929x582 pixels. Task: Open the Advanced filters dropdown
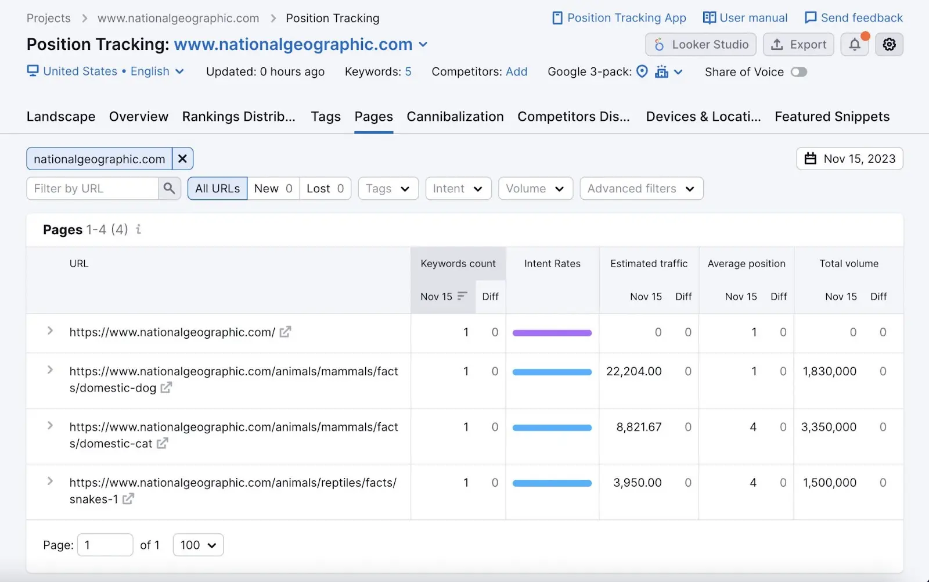(642, 188)
